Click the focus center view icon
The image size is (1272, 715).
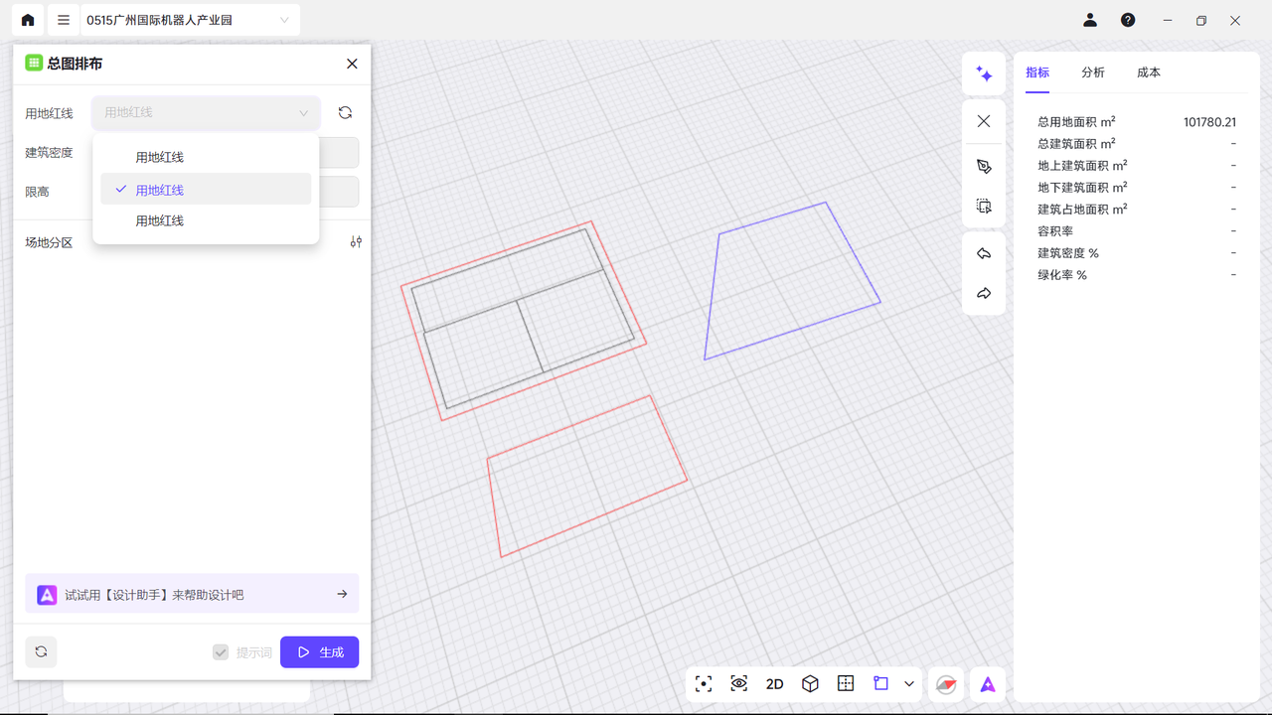point(704,683)
